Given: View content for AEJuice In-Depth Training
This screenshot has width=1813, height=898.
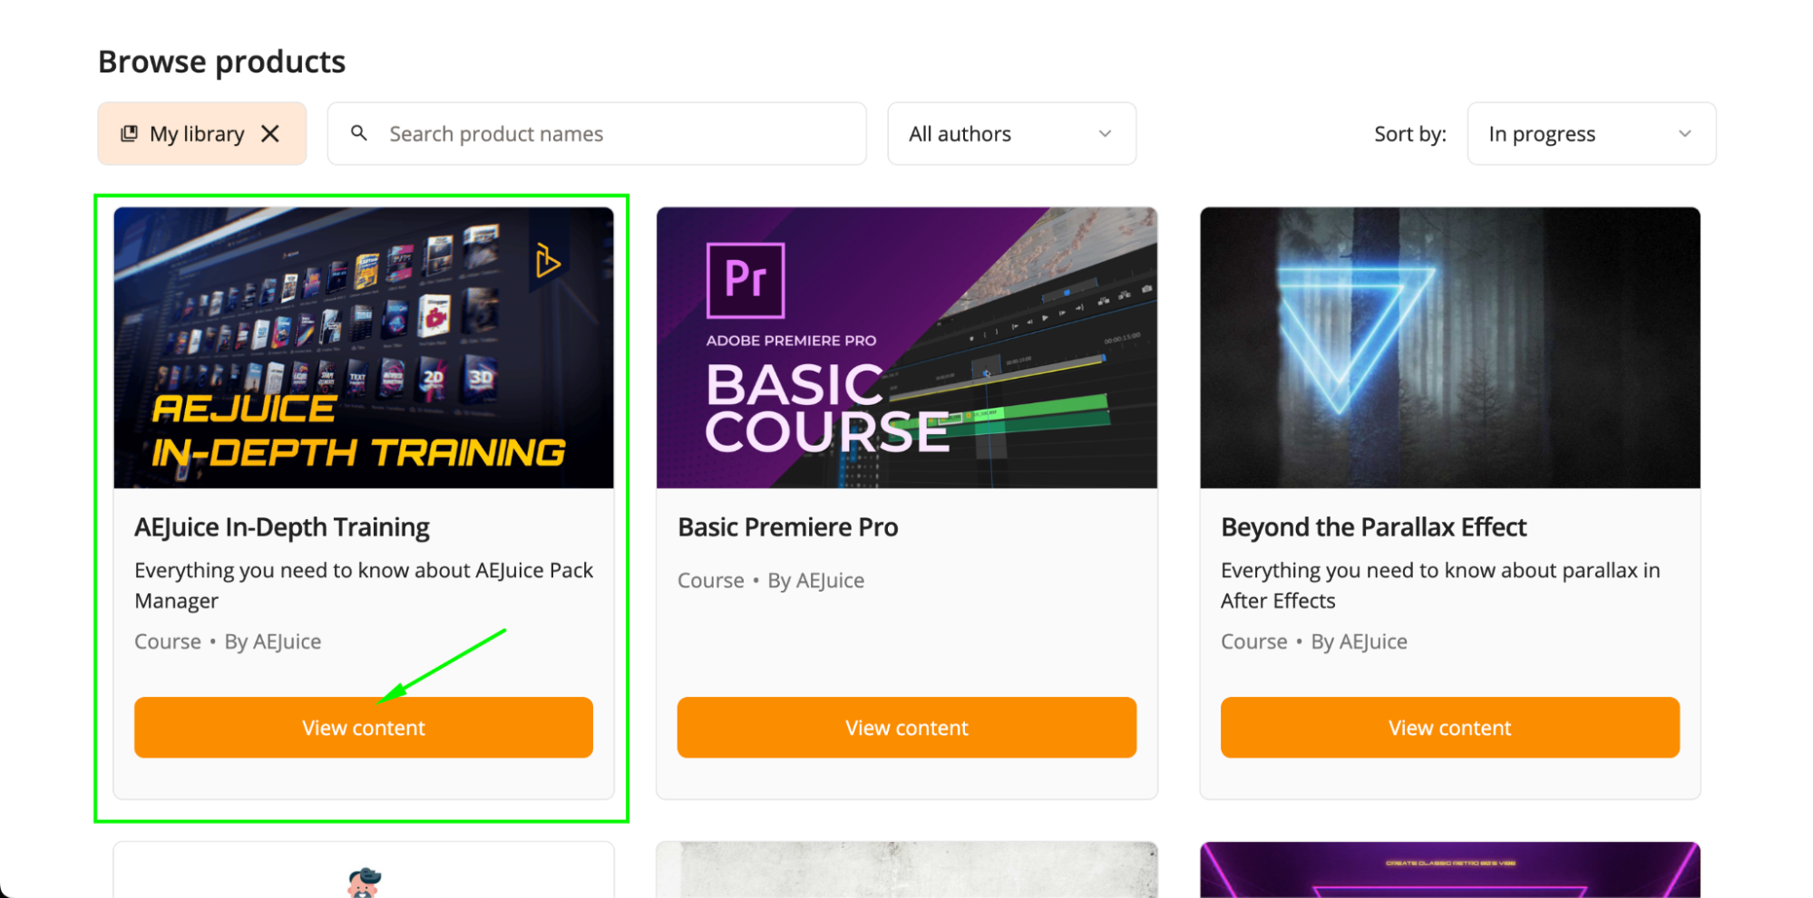Looking at the screenshot, I should coord(364,728).
